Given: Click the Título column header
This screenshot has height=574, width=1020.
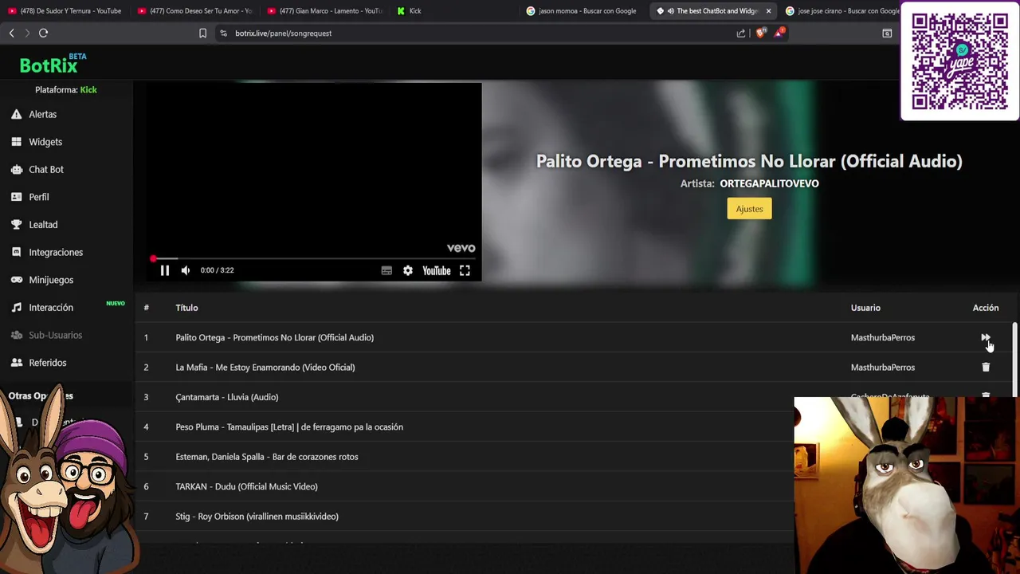Looking at the screenshot, I should (186, 308).
